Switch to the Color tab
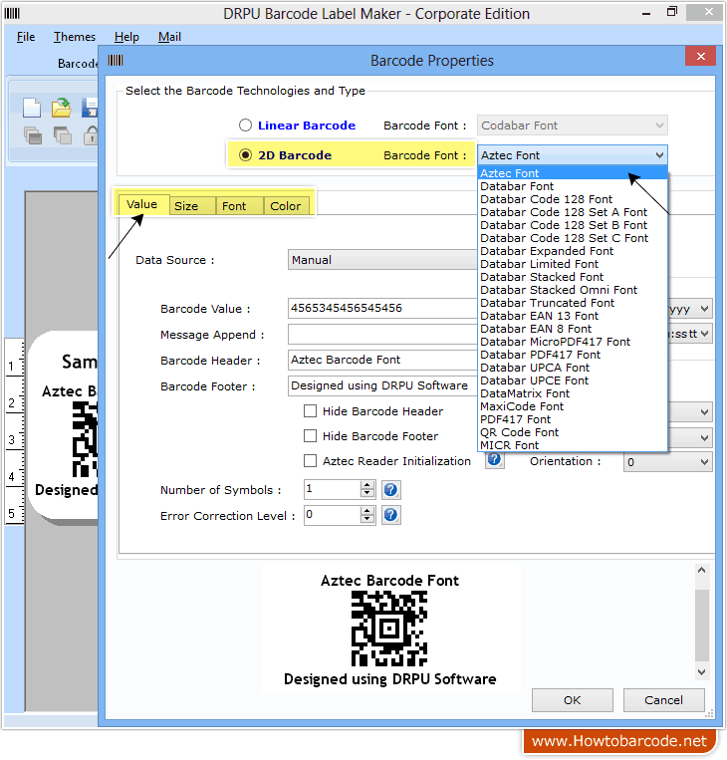The image size is (727, 760). 286,206
